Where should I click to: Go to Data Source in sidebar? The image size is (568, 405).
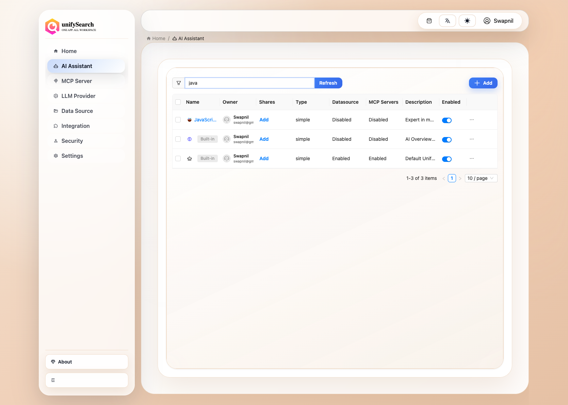77,111
